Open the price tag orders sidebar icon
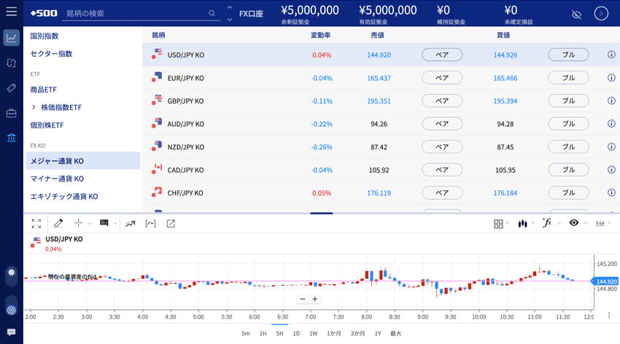This screenshot has width=620, height=344. [12, 87]
